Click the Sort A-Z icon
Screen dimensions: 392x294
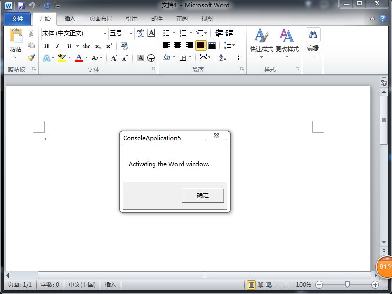tap(223, 57)
